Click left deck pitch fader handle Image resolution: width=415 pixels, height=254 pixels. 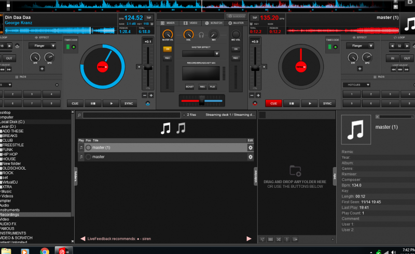(x=148, y=67)
